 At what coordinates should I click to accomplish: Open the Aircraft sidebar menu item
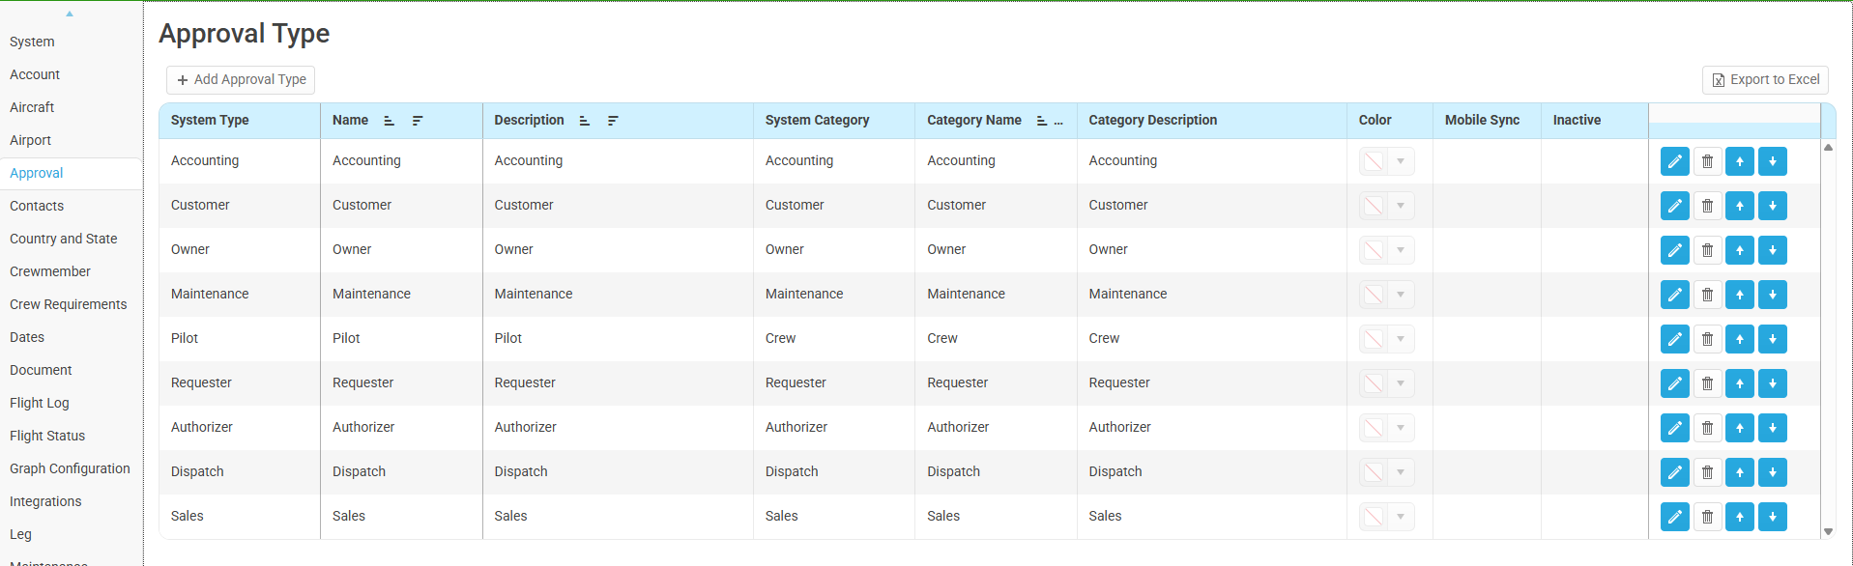(x=32, y=107)
